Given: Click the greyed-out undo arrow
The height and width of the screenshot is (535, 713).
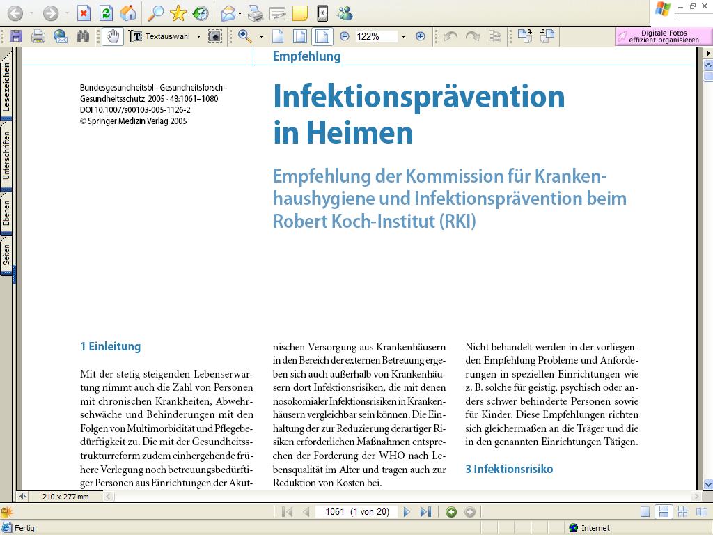Looking at the screenshot, I should (x=450, y=36).
